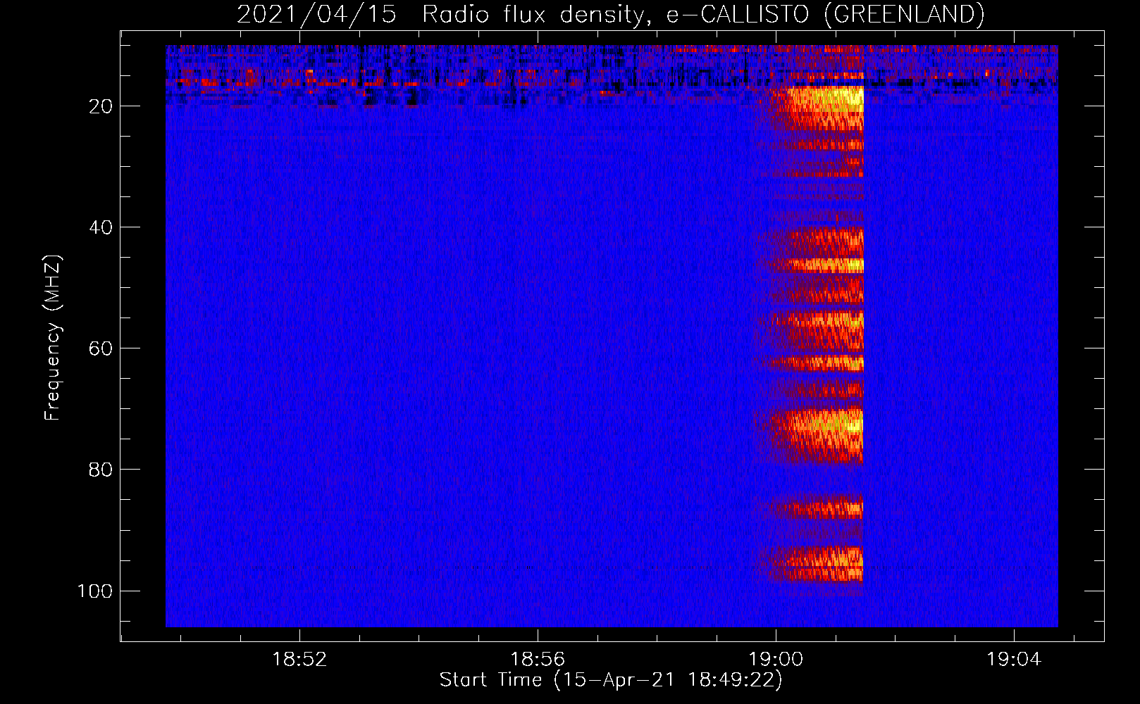Select the 18:56 time axis tick label
The height and width of the screenshot is (704, 1140).
click(x=538, y=659)
